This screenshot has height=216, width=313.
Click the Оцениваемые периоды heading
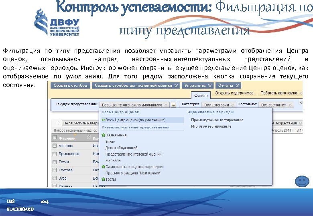coord(211,112)
